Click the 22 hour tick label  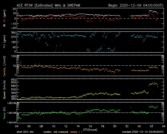[127, 126]
